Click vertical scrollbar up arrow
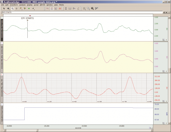171x132 pixels. tap(169, 18)
